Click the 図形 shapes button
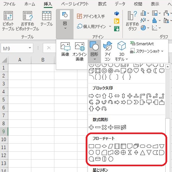The height and width of the screenshot is (172, 172). tap(94, 51)
